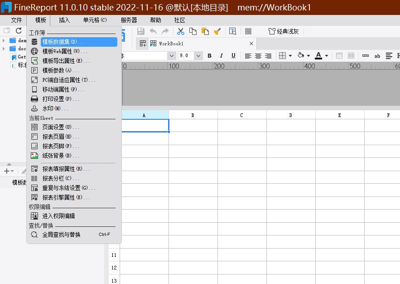Click the save floppy disk icon
This screenshot has height=284, width=400.
click(x=141, y=31)
